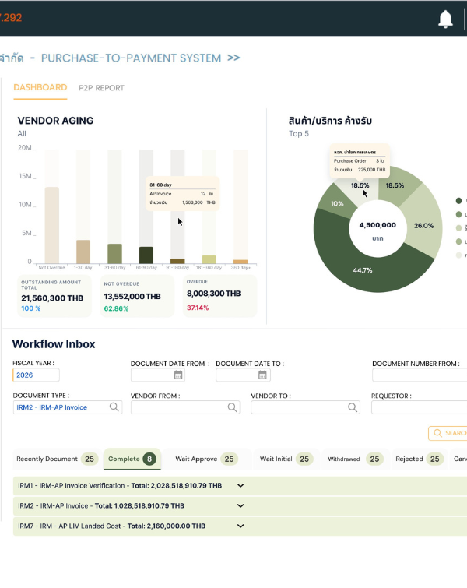Image resolution: width=467 pixels, height=588 pixels.
Task: Select the Rejected tab
Action: coord(419,459)
